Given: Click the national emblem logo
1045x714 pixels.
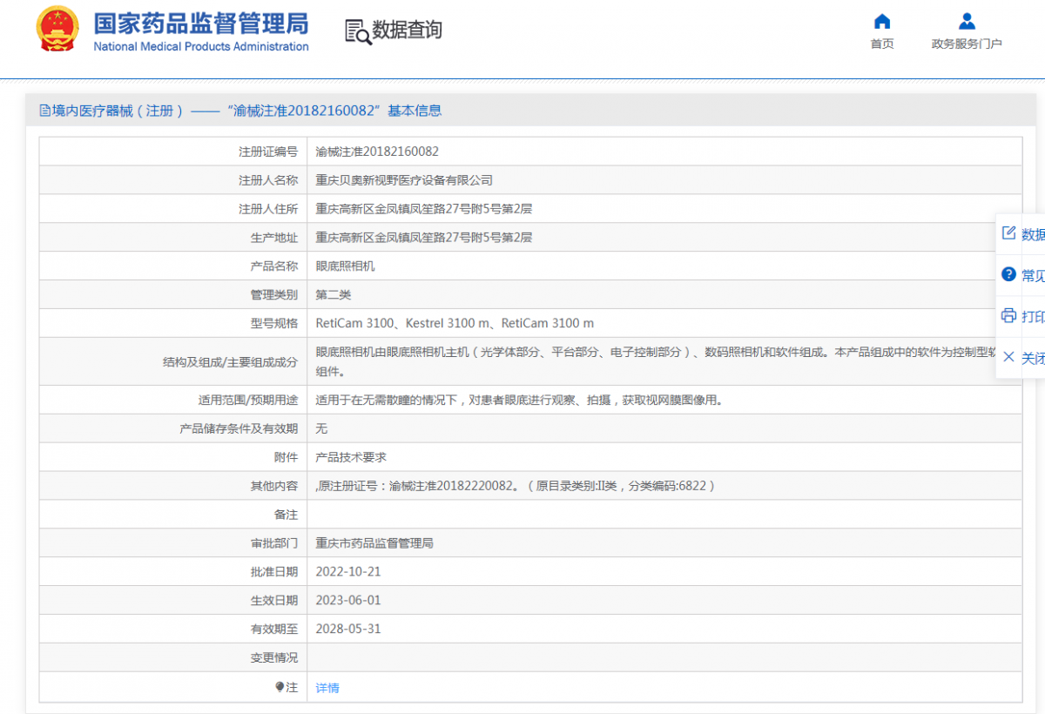Looking at the screenshot, I should tap(57, 30).
